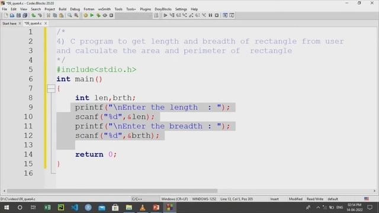Close the Start here tab
The height and width of the screenshot is (213, 379).
coord(20,24)
